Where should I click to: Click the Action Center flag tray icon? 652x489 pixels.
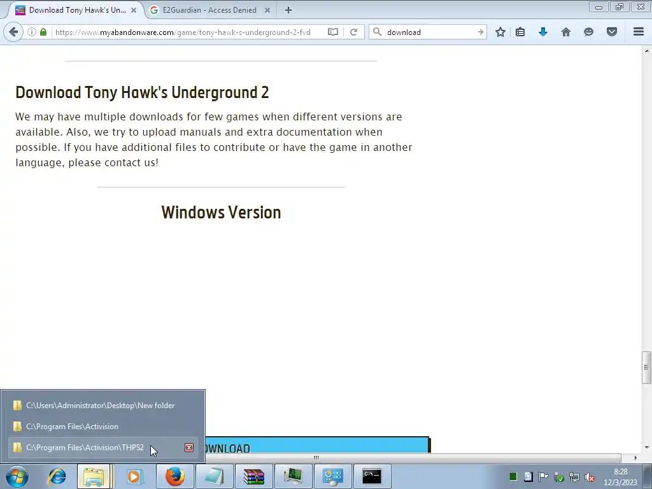[543, 477]
